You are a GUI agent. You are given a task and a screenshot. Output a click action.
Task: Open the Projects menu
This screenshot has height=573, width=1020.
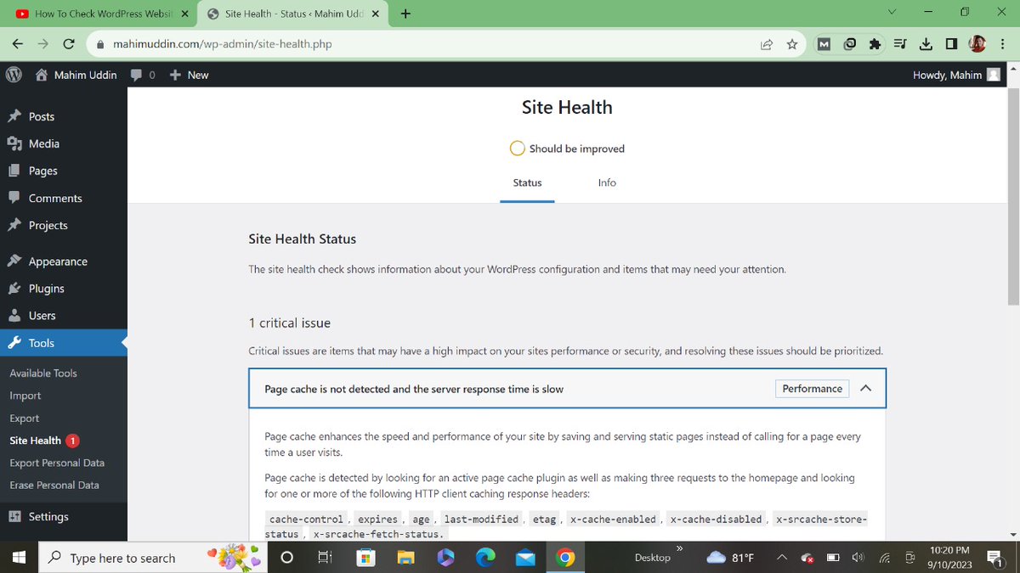point(48,225)
